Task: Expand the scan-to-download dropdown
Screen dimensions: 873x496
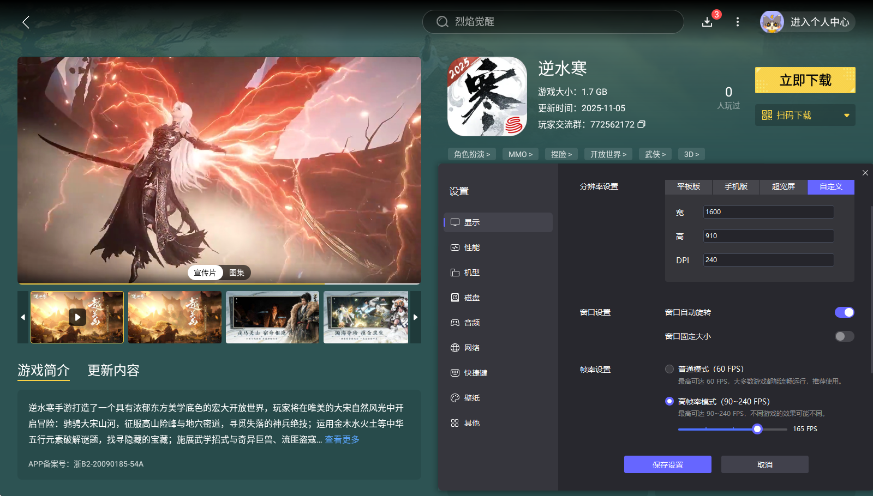Action: pyautogui.click(x=846, y=116)
